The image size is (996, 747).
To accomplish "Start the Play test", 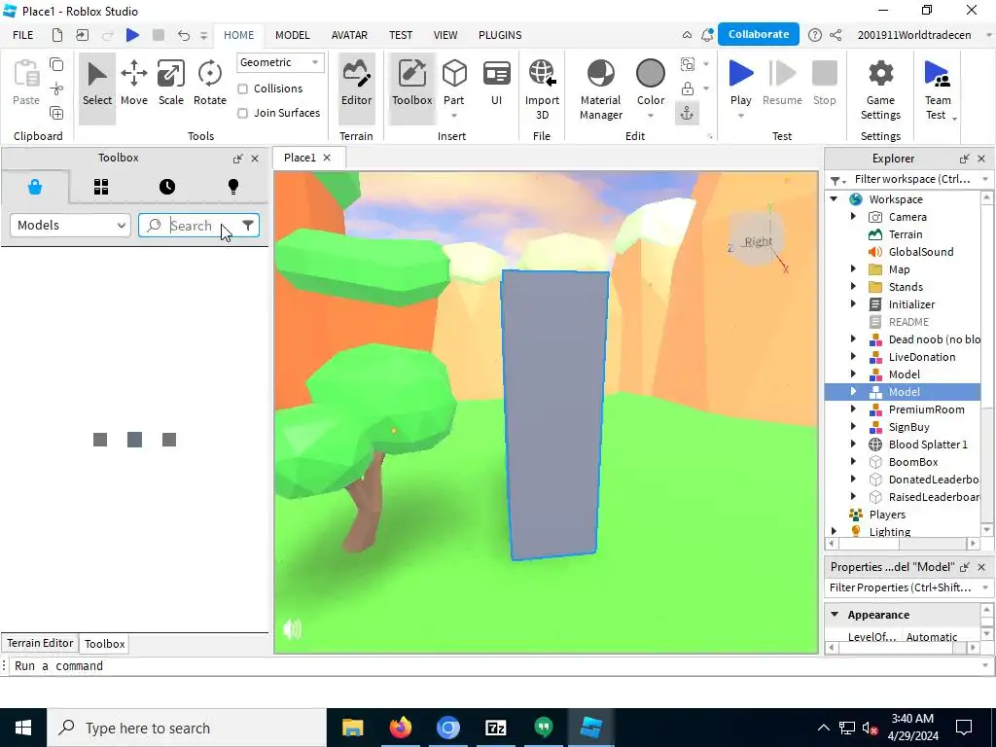I will (740, 81).
